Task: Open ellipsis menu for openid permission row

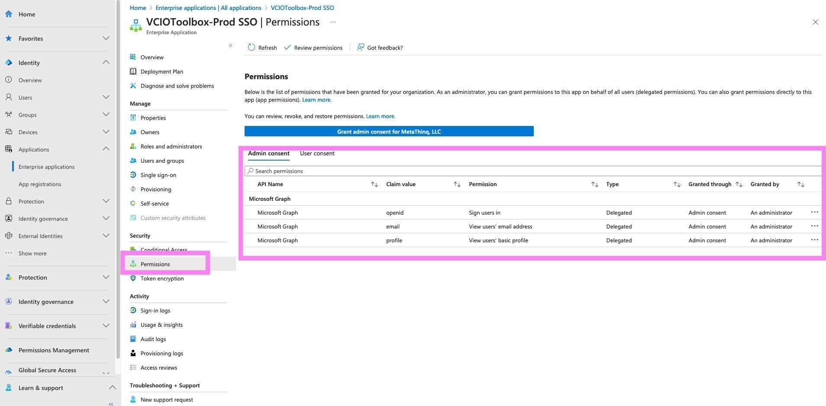Action: coord(814,212)
